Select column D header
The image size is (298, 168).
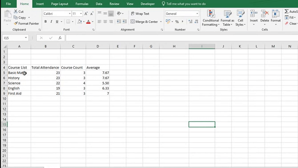(98, 46)
